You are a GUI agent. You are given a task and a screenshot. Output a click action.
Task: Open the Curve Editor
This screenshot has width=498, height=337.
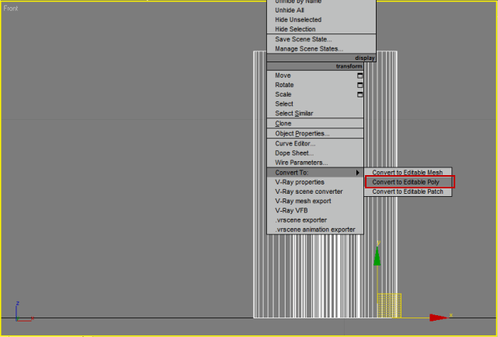tap(315, 143)
